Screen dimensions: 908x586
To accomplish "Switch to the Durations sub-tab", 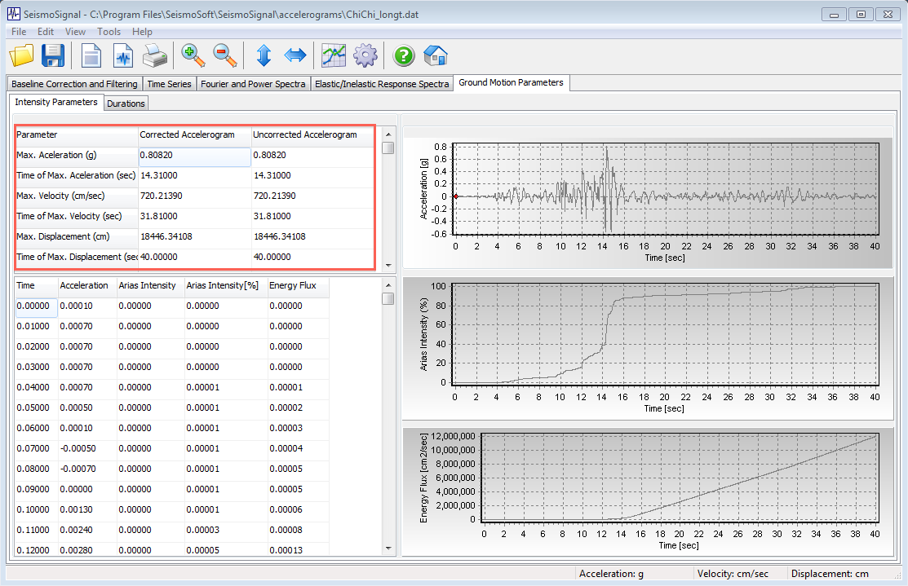I will click(126, 104).
